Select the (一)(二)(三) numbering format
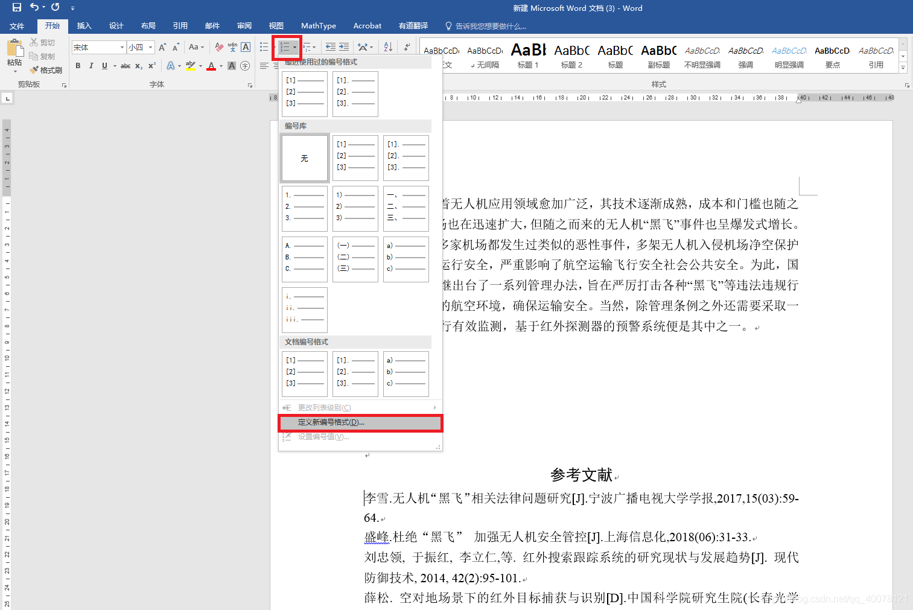Image resolution: width=913 pixels, height=610 pixels. coord(355,259)
